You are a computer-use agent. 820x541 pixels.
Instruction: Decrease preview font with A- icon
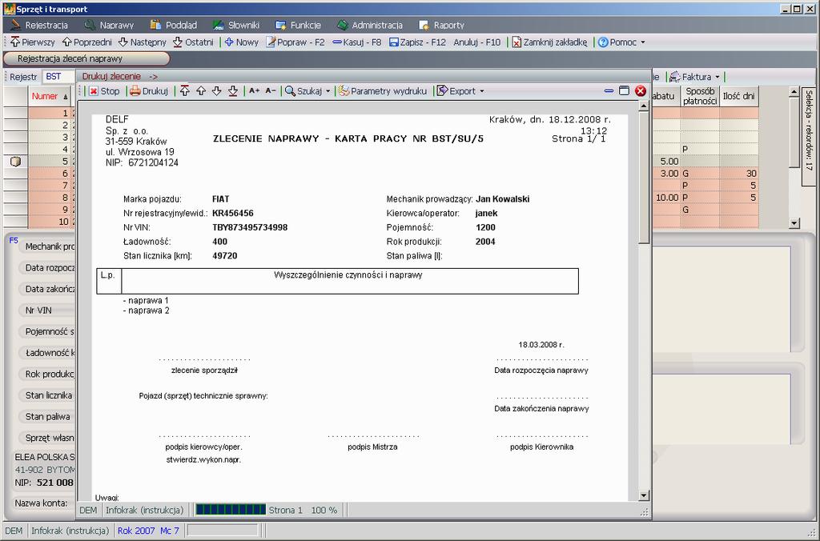pos(271,91)
